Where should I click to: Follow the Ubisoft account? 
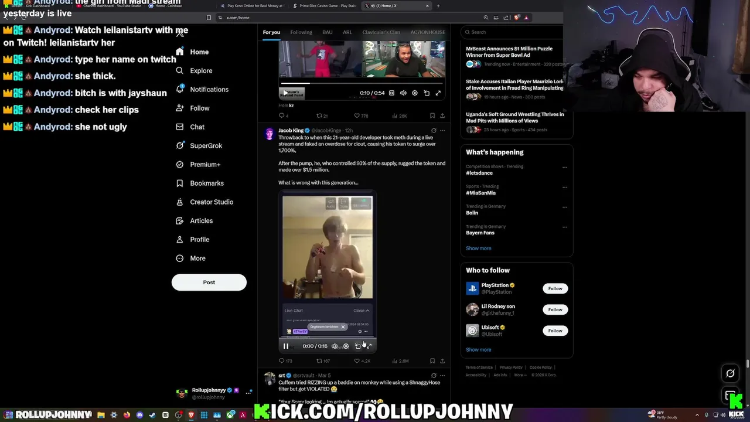click(555, 331)
